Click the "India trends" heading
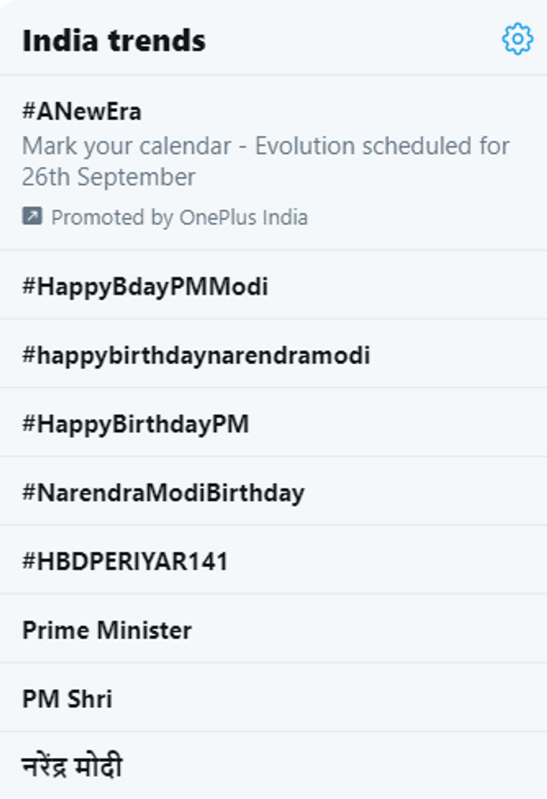The image size is (547, 799). [x=114, y=40]
